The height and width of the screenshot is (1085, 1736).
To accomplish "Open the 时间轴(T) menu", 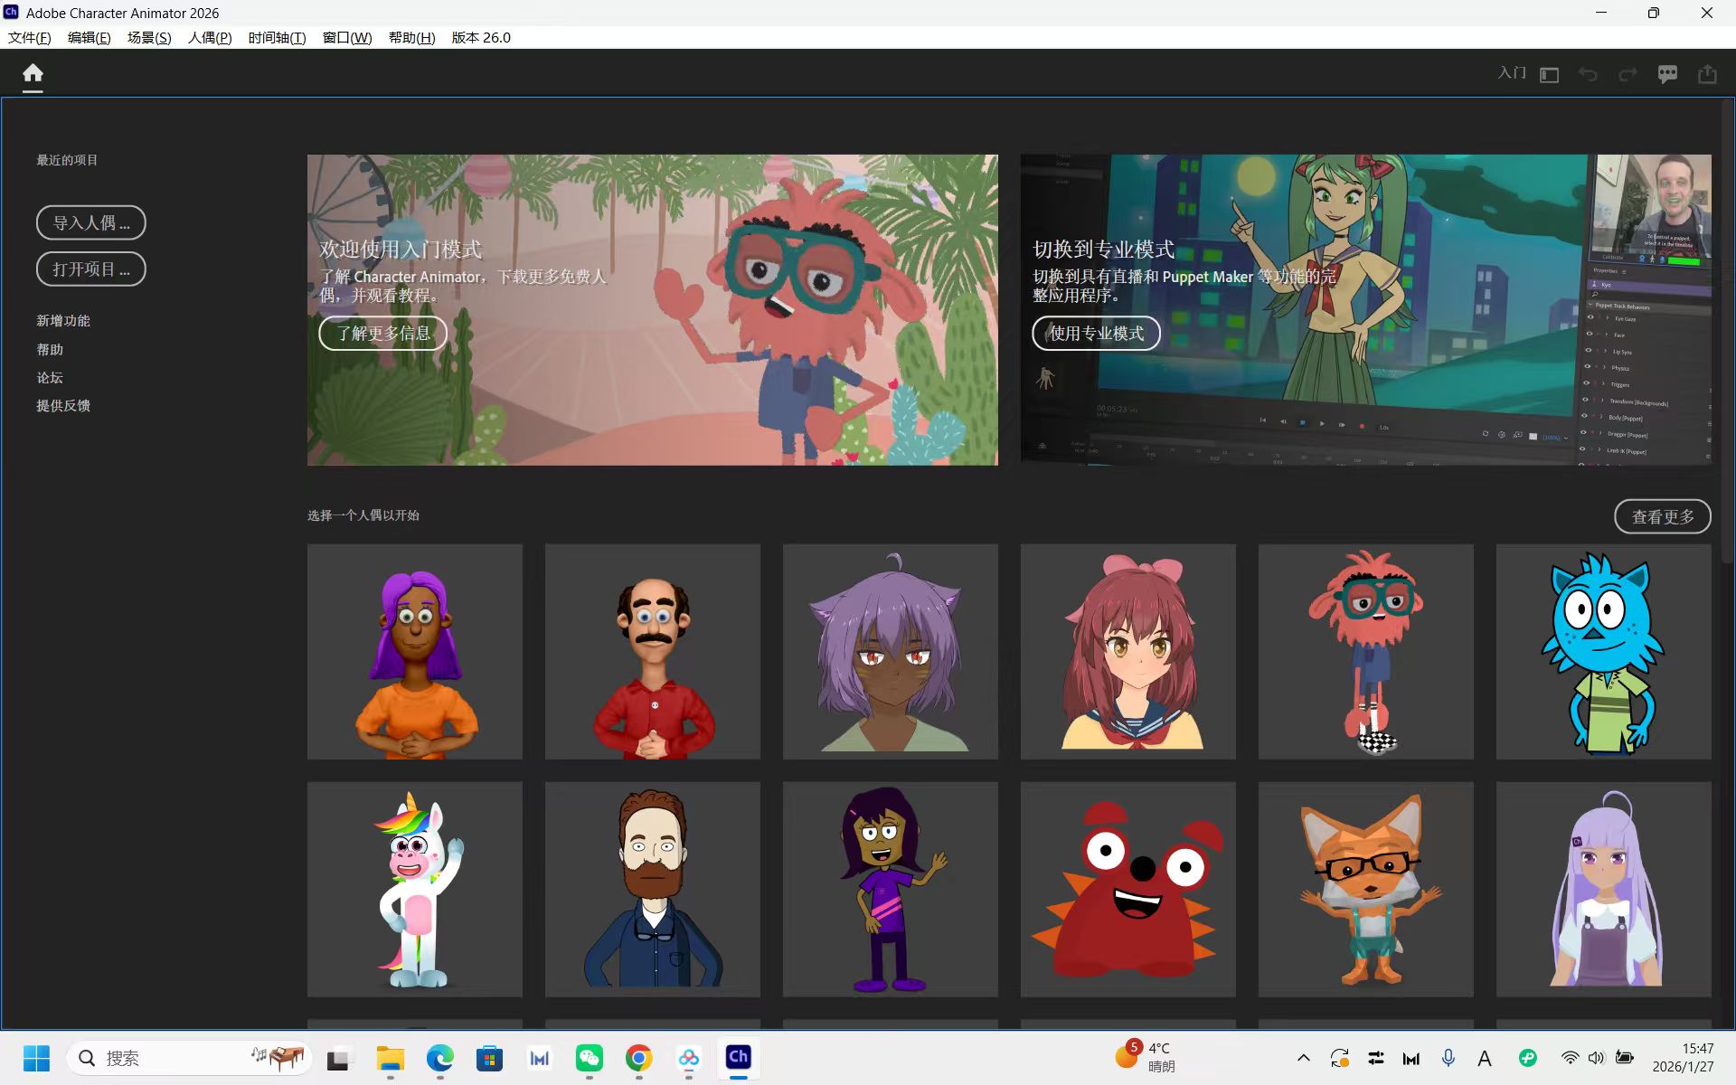I will point(277,37).
